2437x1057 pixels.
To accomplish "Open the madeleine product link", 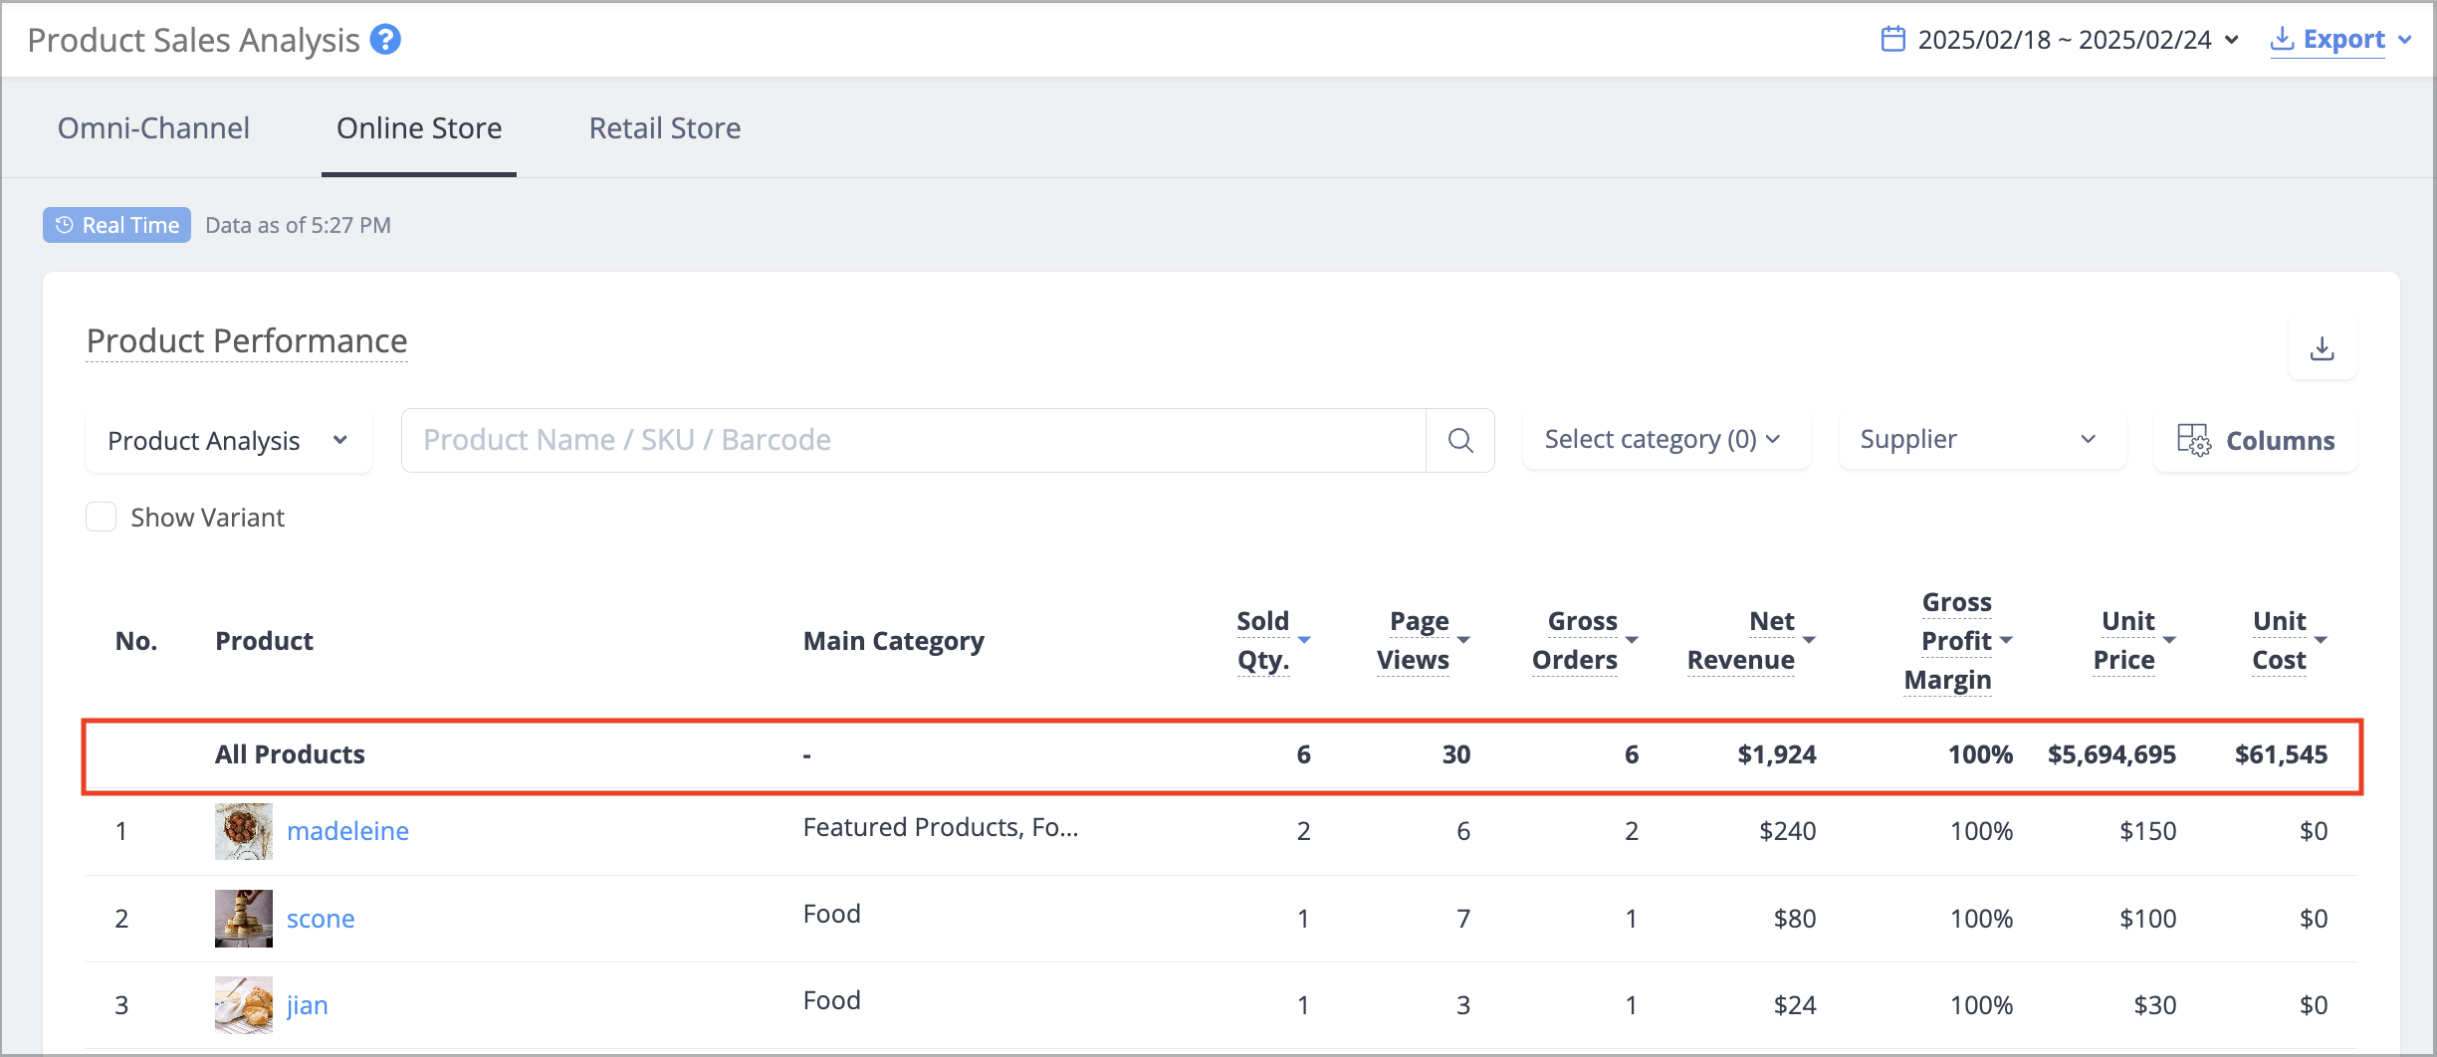I will click(347, 831).
